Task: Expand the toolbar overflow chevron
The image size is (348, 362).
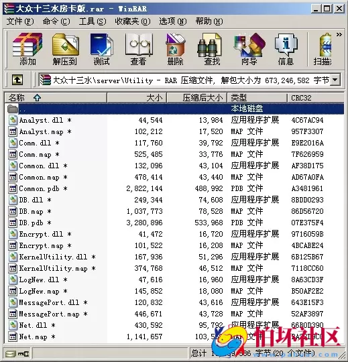Action: (x=339, y=35)
